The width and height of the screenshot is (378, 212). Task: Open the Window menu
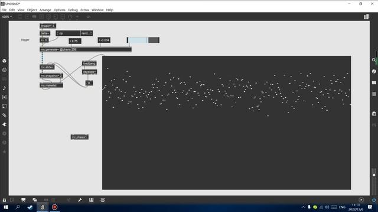(x=97, y=10)
